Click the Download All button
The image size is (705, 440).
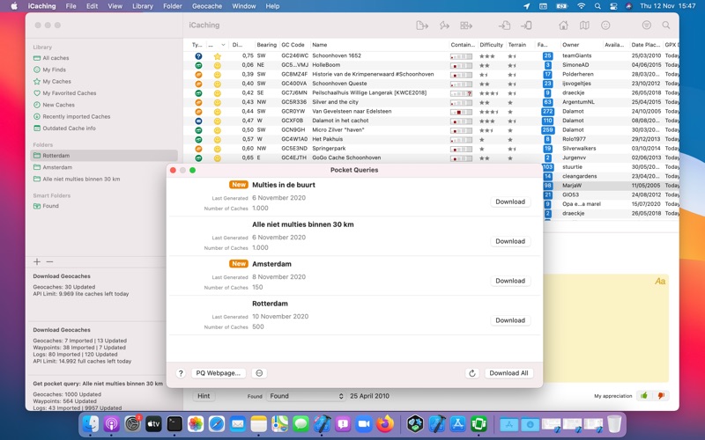pos(508,373)
